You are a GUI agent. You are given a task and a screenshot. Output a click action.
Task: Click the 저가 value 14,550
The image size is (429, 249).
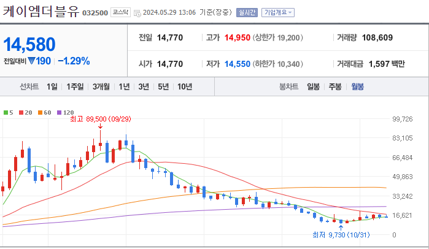[x=238, y=64]
